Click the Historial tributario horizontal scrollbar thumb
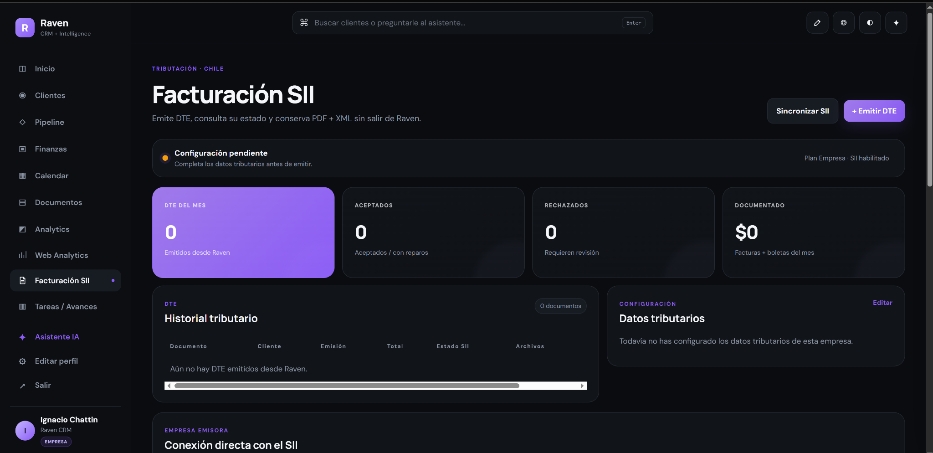The height and width of the screenshot is (453, 933). coord(347,386)
